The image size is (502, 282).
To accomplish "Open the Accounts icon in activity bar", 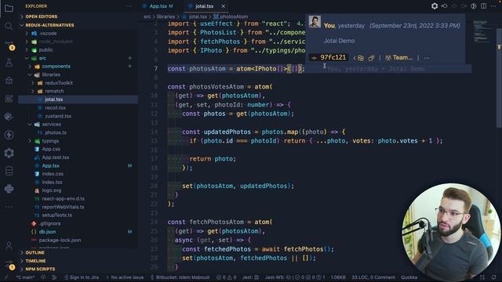I will 9,245.
